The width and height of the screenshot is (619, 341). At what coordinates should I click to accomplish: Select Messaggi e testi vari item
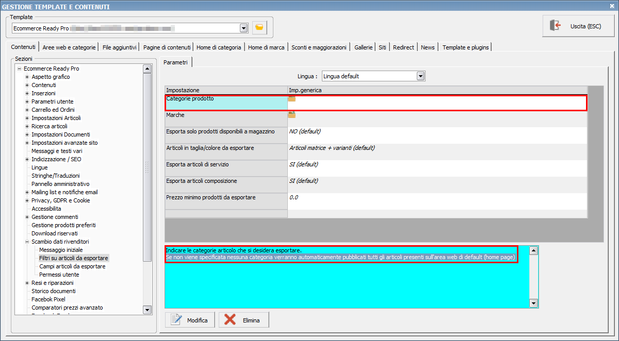tap(57, 151)
